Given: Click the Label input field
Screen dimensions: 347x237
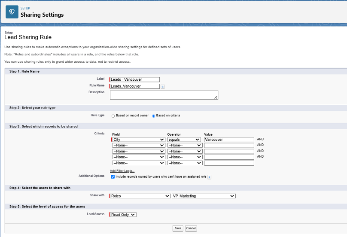Looking at the screenshot, I should [x=135, y=79].
